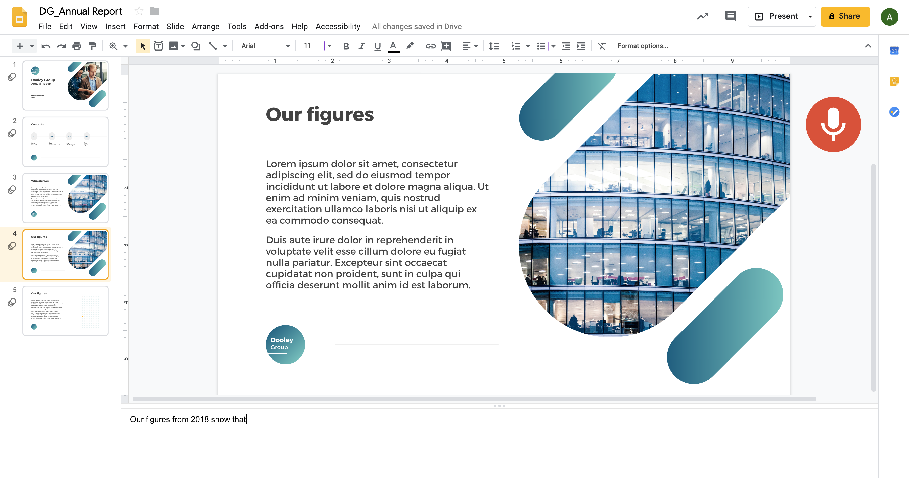The height and width of the screenshot is (478, 909).
Task: Select the text box tool
Action: tap(158, 46)
